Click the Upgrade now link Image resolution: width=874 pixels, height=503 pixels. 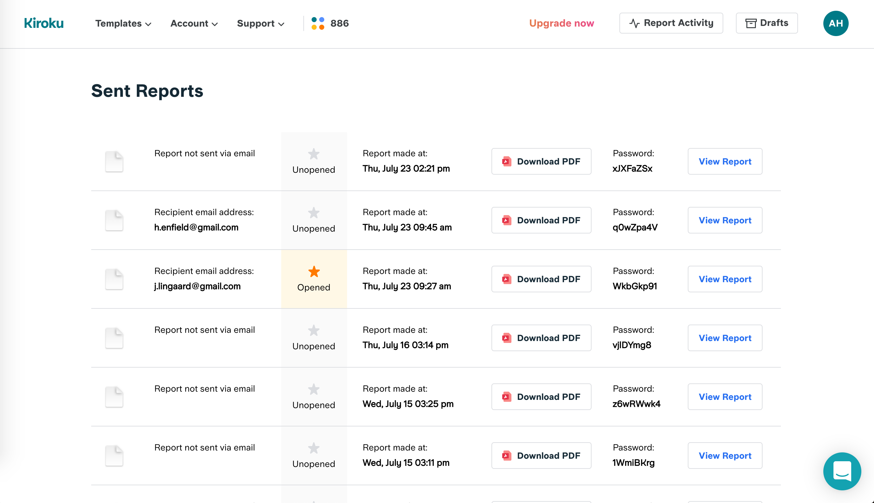561,23
